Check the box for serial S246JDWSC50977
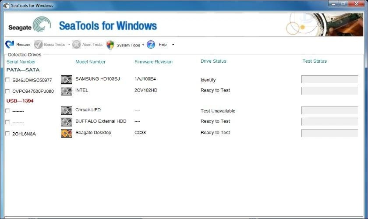 [7, 80]
